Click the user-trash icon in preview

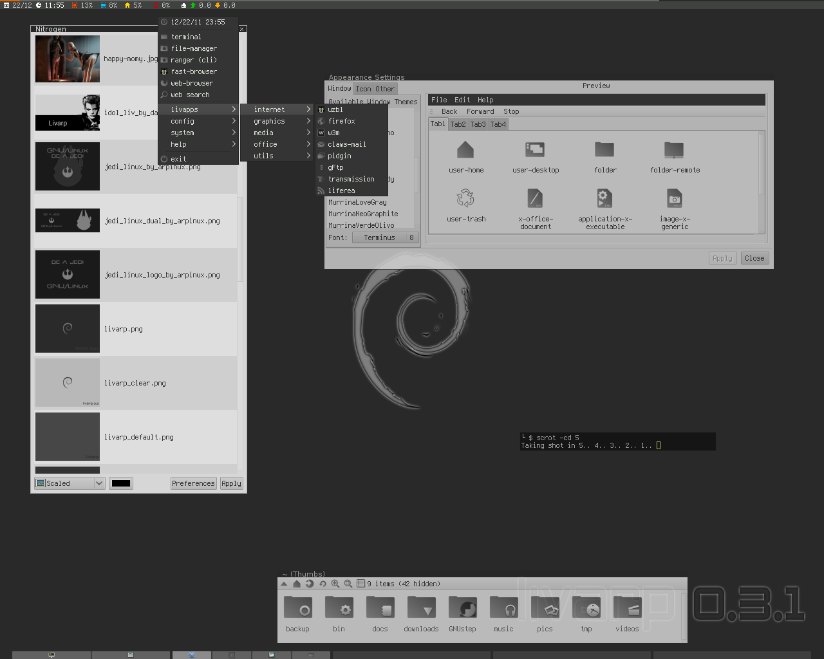coord(465,198)
